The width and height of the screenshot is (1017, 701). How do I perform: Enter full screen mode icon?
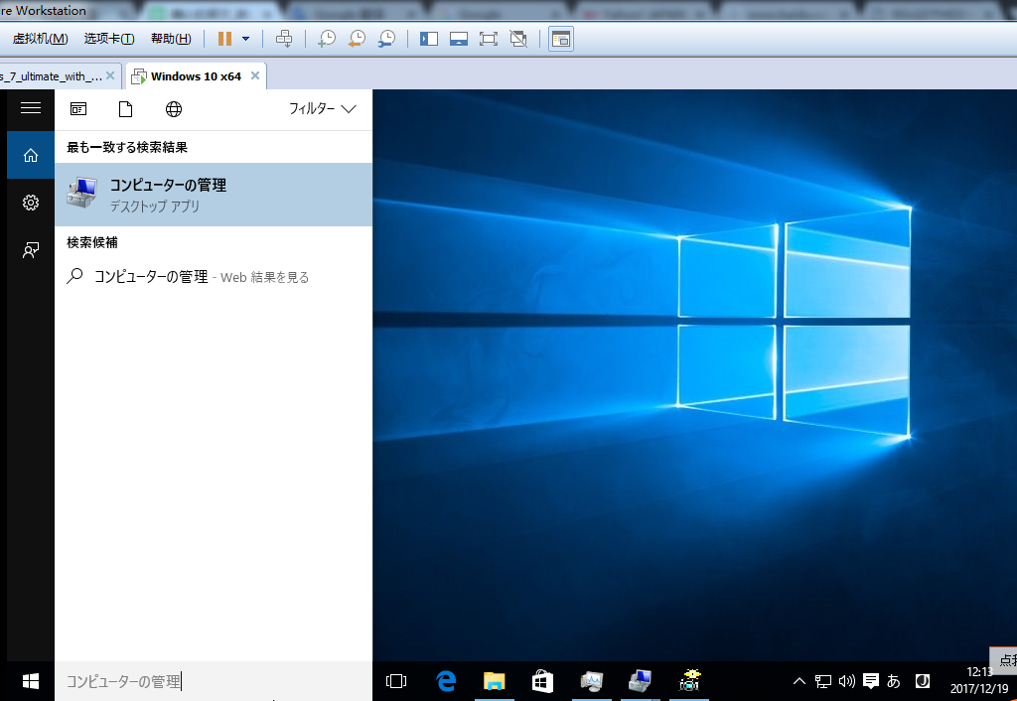pyautogui.click(x=489, y=39)
